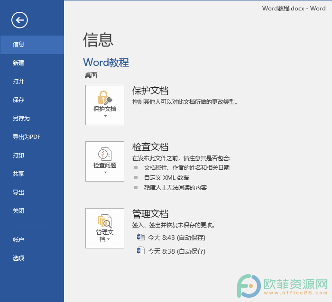The width and height of the screenshot is (332, 302).
Task: Expand the 管理文档 button dropdown arrow
Action: tap(109, 239)
